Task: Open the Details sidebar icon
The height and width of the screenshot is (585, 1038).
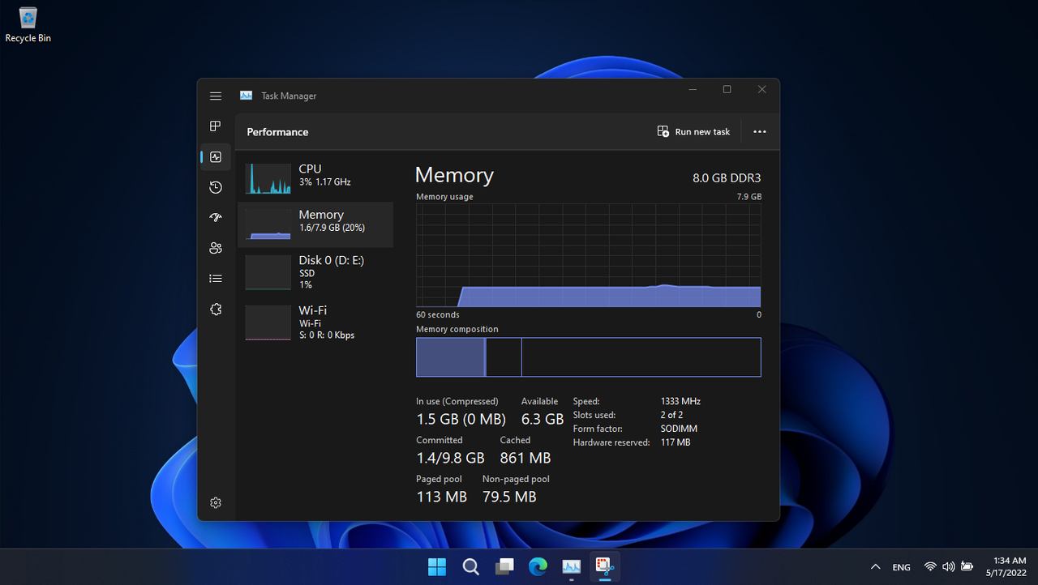Action: [x=216, y=278]
